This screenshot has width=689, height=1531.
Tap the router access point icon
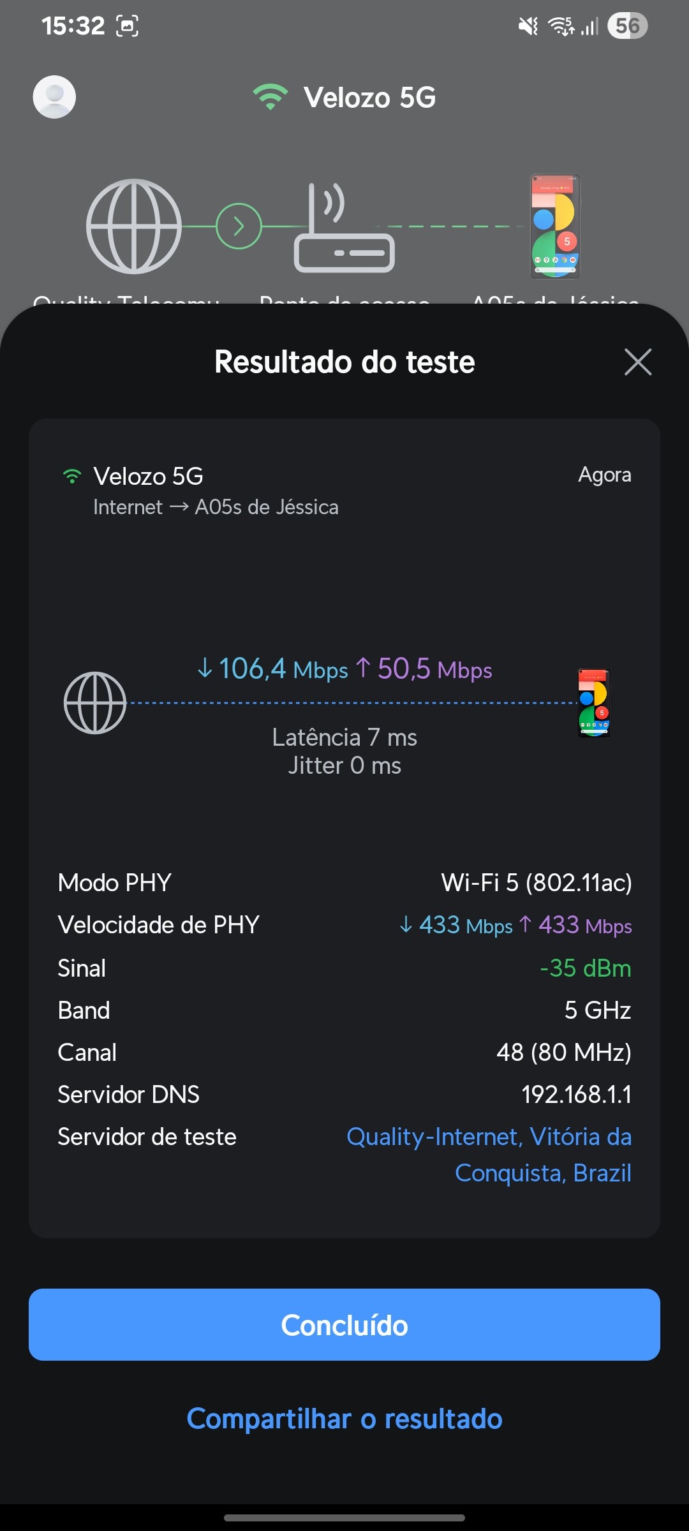click(343, 230)
